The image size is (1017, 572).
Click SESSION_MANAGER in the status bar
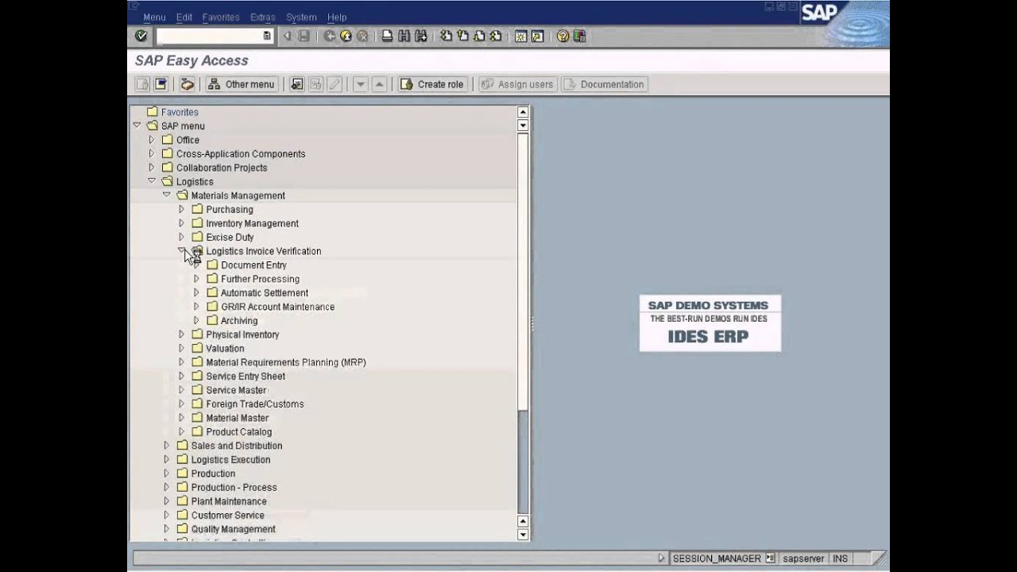click(717, 558)
